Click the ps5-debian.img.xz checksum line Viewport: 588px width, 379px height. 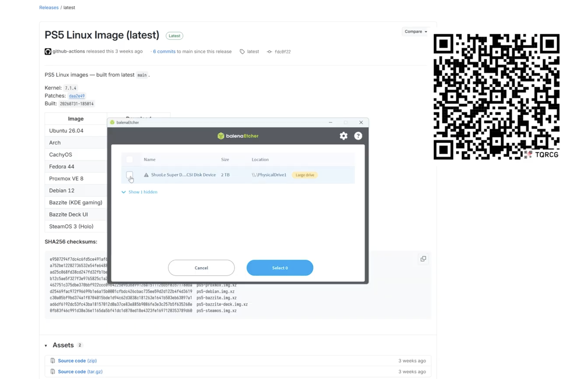pyautogui.click(x=142, y=292)
